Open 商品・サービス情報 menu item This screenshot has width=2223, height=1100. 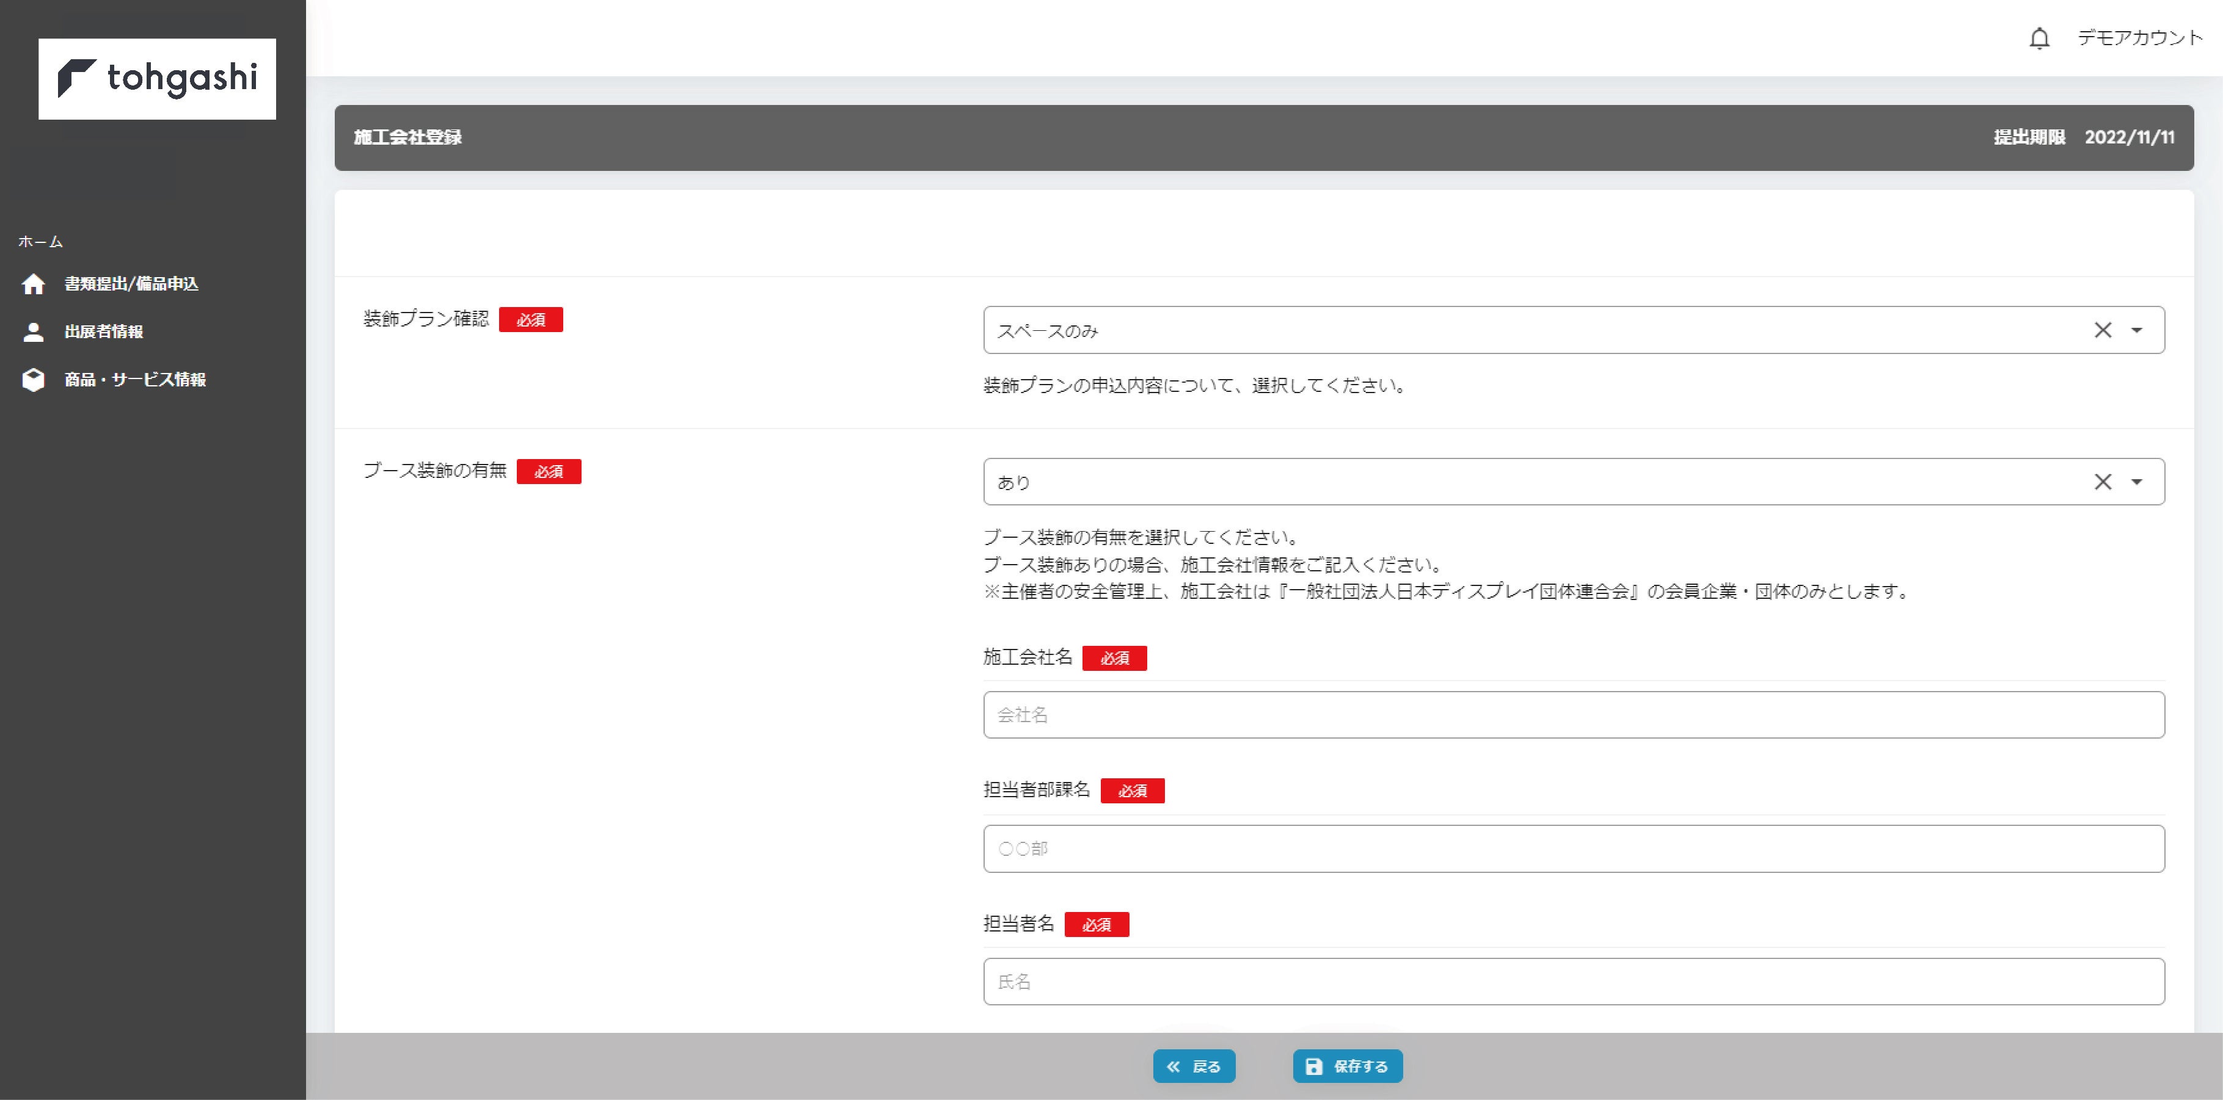pos(134,380)
